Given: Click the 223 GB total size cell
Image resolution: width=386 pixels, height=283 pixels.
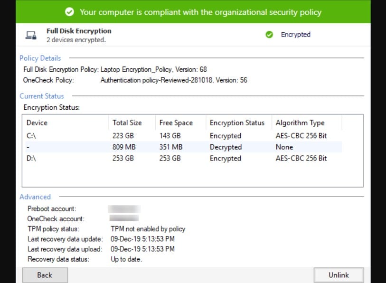Looking at the screenshot, I should (x=123, y=136).
